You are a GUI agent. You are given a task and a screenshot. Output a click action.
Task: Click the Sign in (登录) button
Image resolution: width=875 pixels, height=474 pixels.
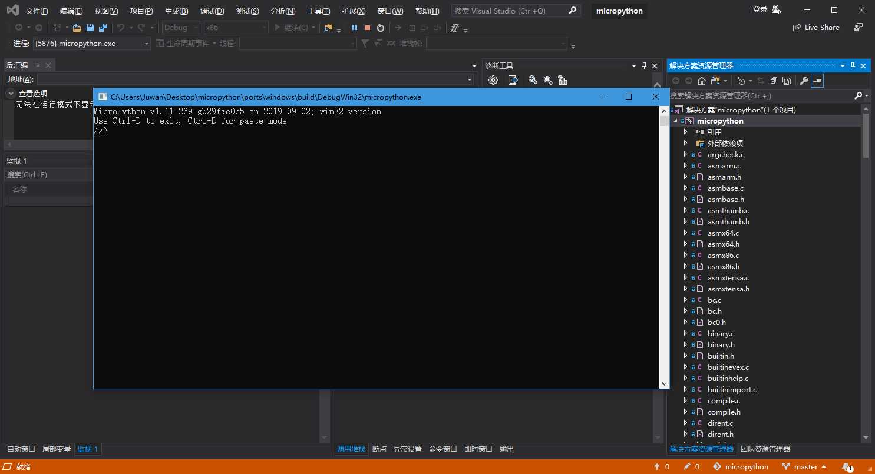click(760, 9)
